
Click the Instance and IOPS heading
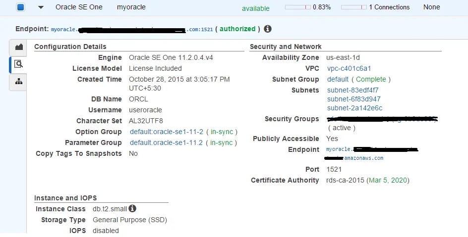pos(65,198)
